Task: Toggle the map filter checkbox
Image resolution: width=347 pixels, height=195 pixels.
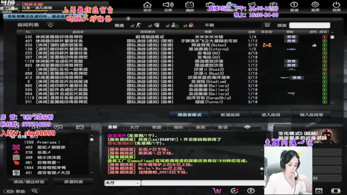Action: point(150,26)
